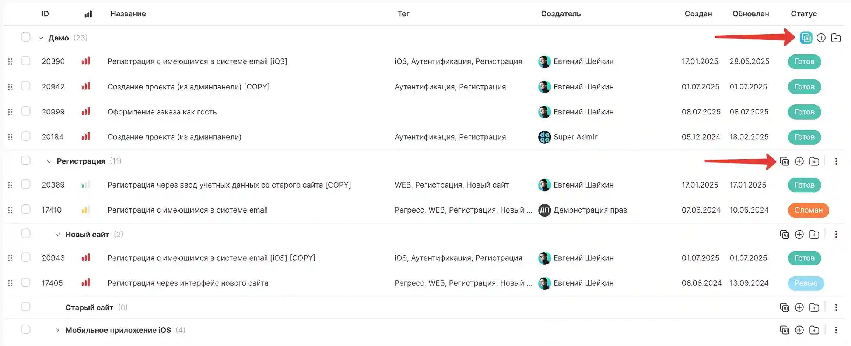
Task: Open test case Оформление заказа как гость
Action: (x=162, y=112)
